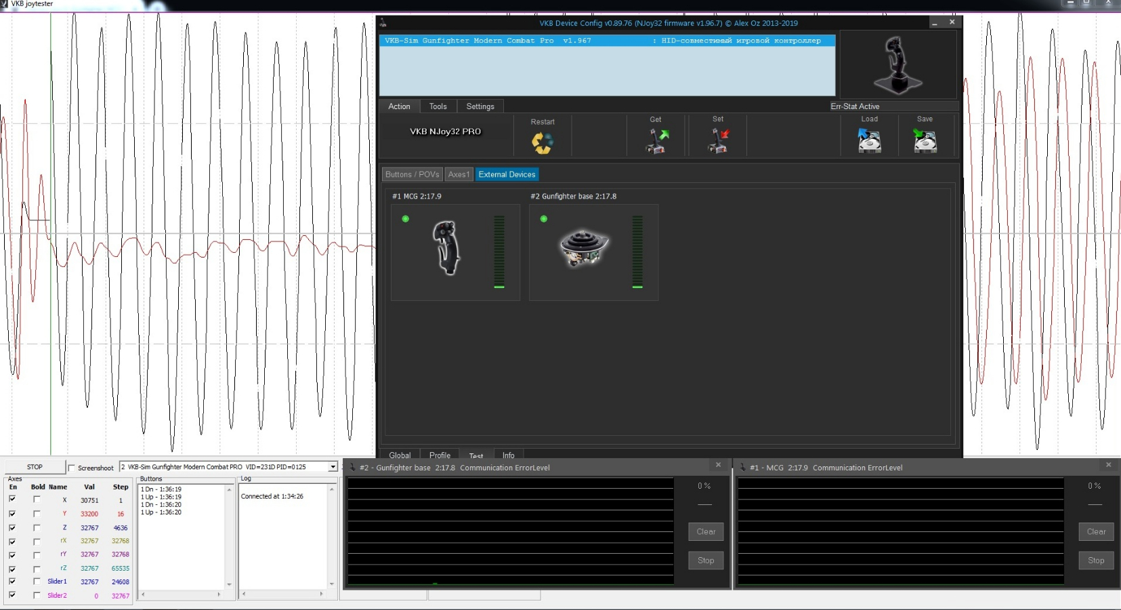This screenshot has height=610, width=1121.
Task: Open the Tools tab
Action: click(x=438, y=106)
